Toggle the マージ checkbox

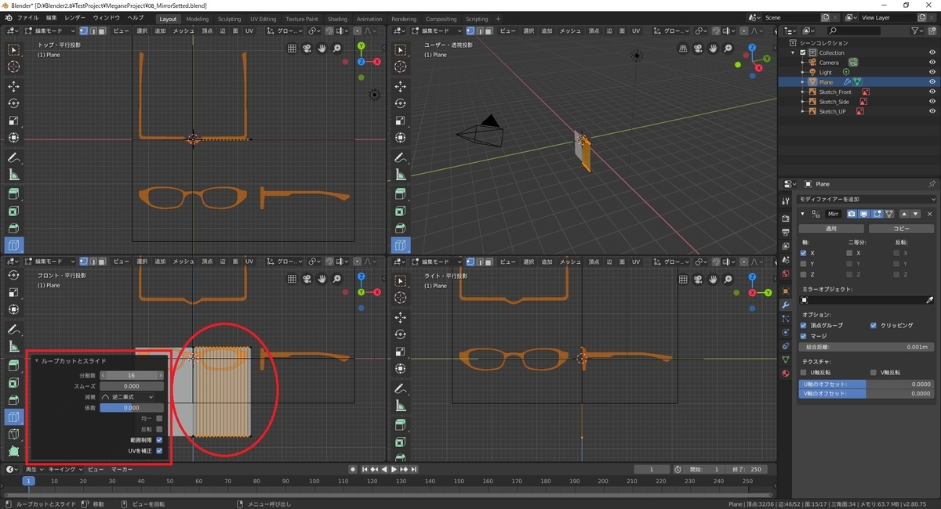tap(804, 336)
